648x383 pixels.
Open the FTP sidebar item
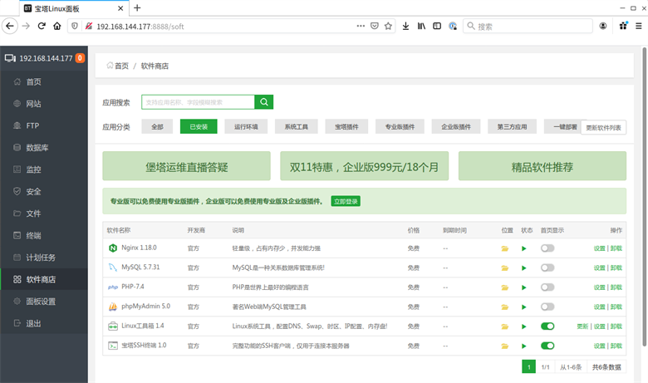click(44, 125)
